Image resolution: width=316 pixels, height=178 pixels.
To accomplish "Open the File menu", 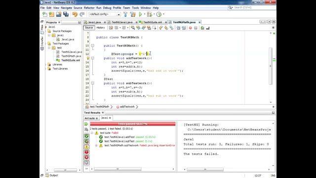I will point(42,8).
